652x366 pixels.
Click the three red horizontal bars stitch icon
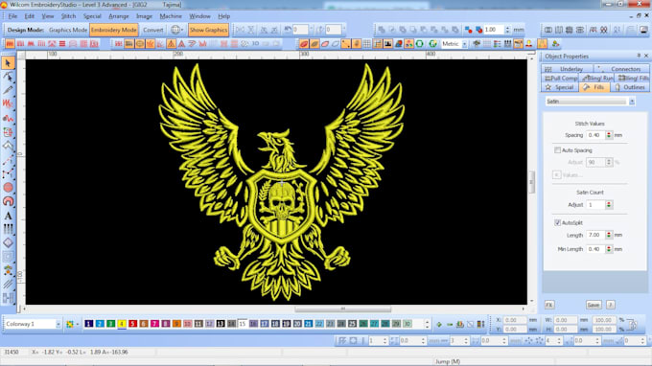pos(62,44)
